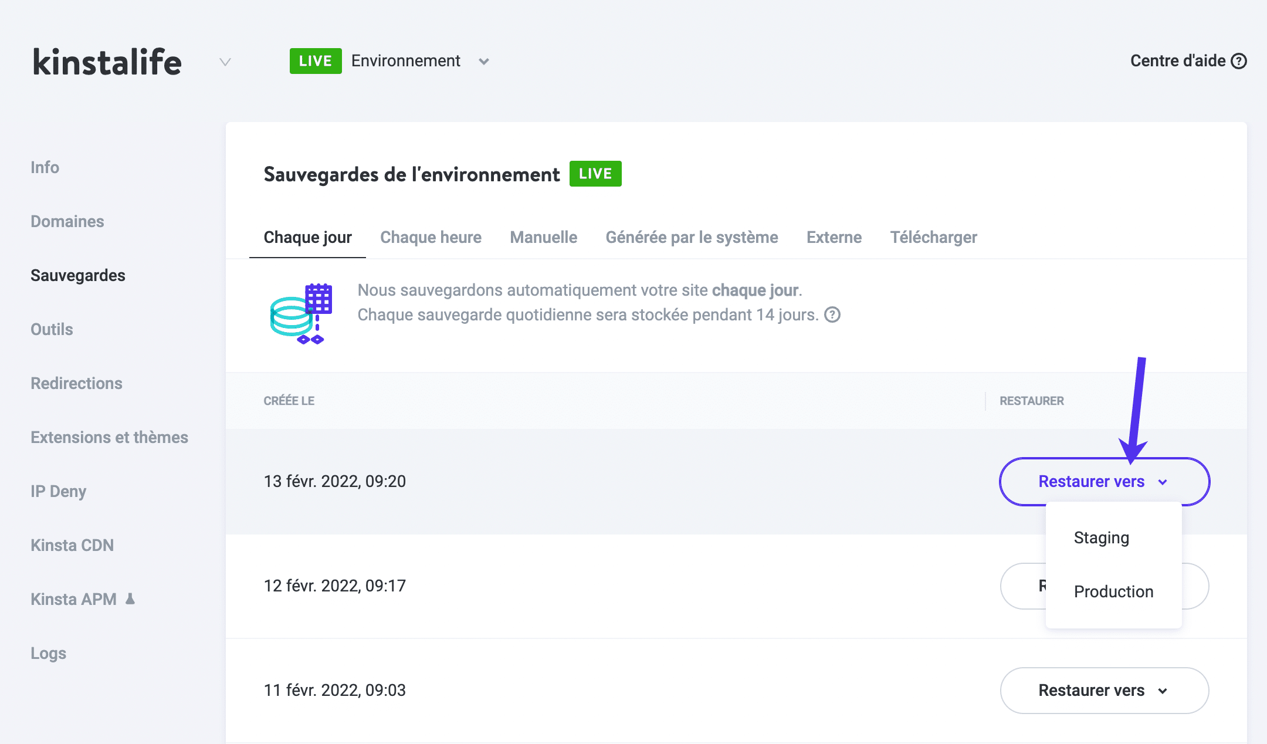Select Staging from the restore menu

click(x=1101, y=537)
